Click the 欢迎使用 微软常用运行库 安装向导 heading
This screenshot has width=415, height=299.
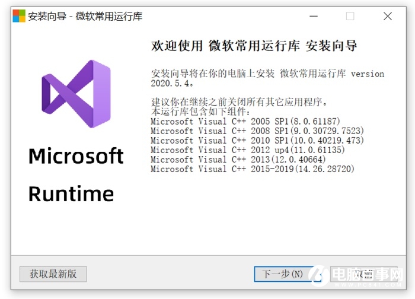point(254,46)
